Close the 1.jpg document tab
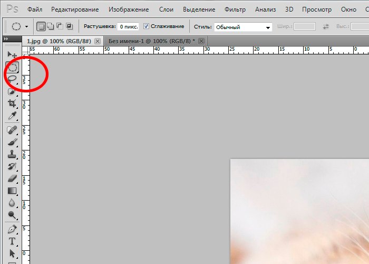 (x=97, y=41)
